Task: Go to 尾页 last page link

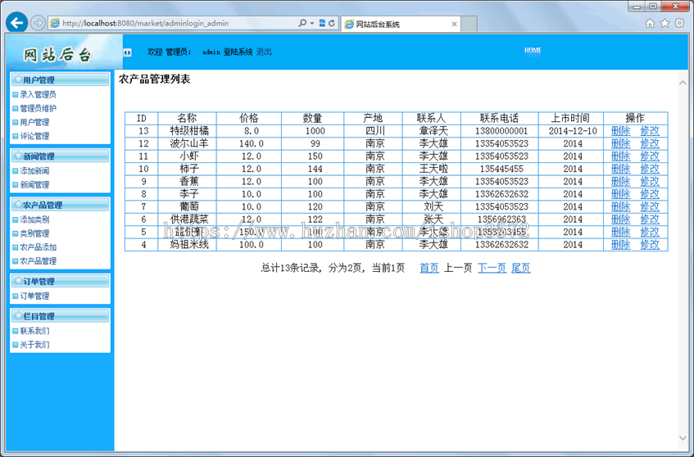Action: [x=521, y=268]
